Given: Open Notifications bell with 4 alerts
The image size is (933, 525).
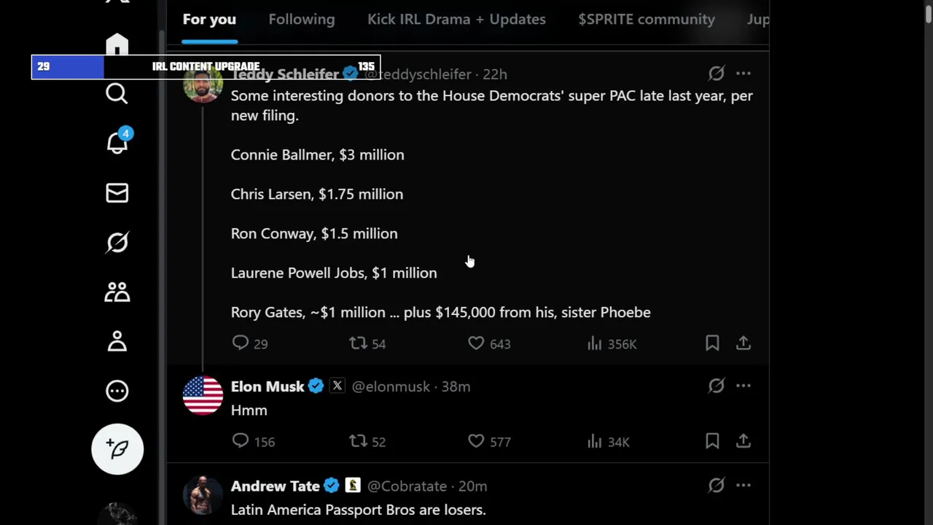Looking at the screenshot, I should 117,143.
